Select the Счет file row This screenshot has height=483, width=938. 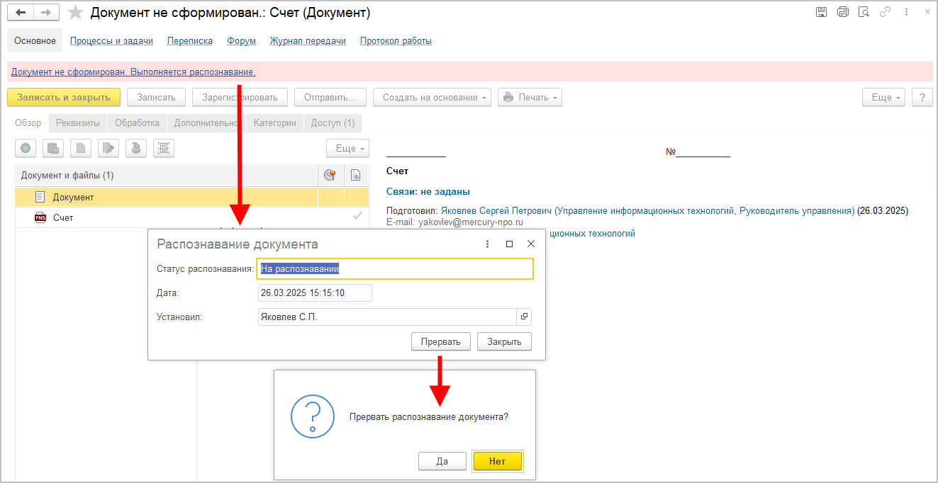point(192,217)
